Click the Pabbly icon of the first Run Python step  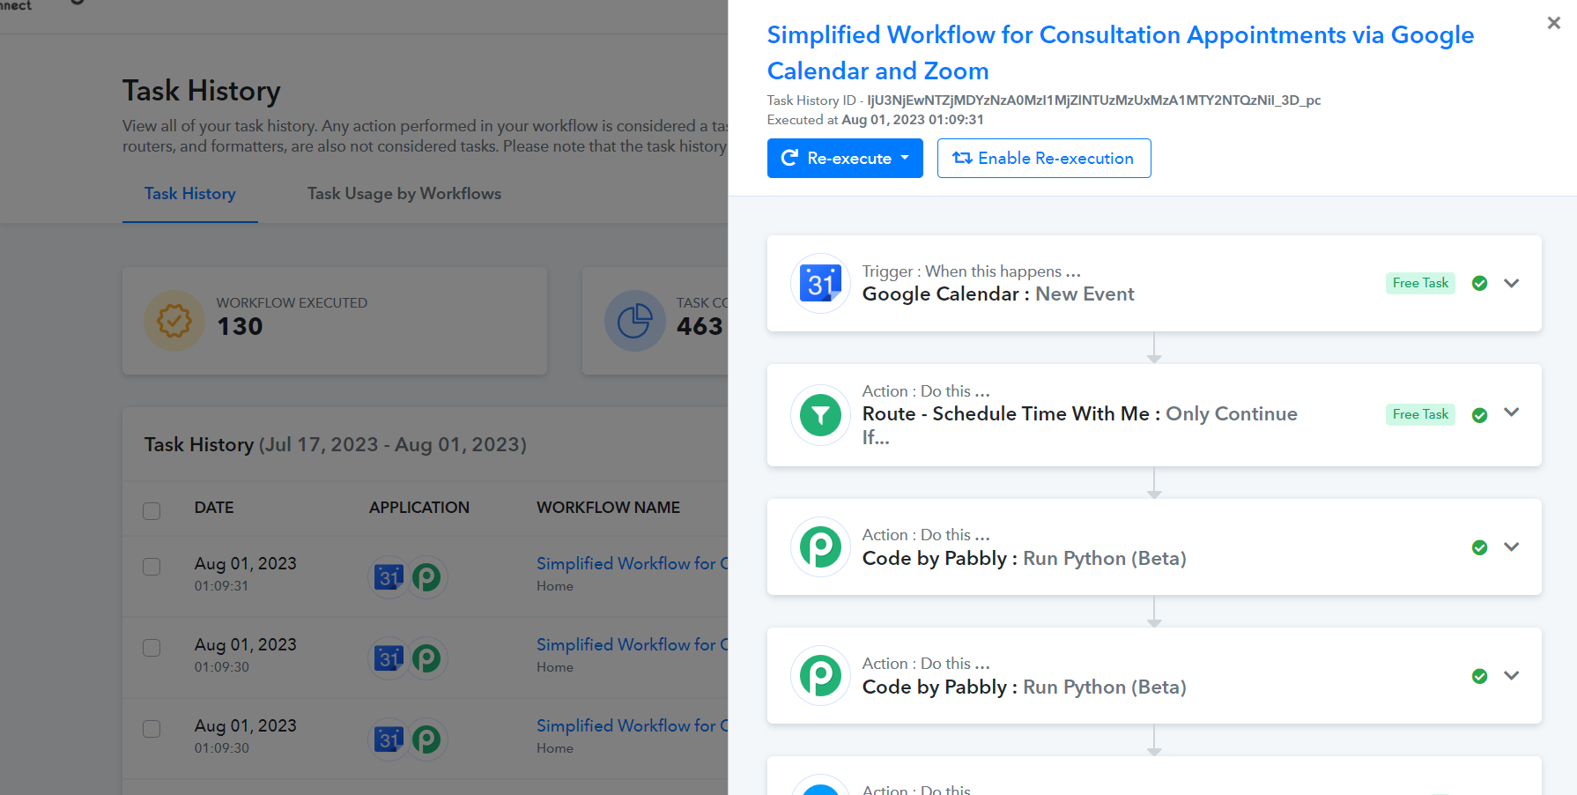820,546
